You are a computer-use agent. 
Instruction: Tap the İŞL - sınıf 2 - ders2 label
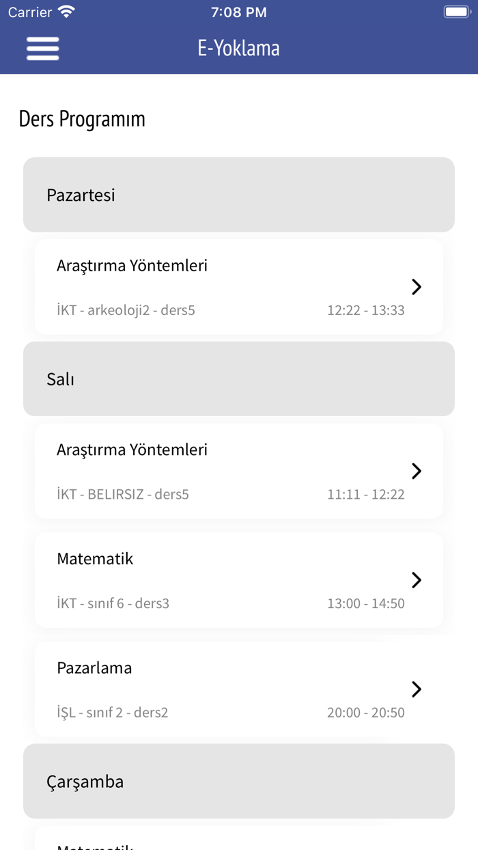[112, 712]
